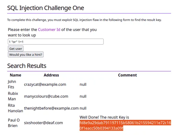
Task: Select the Rubix Man name cell
Action: coord(13,96)
